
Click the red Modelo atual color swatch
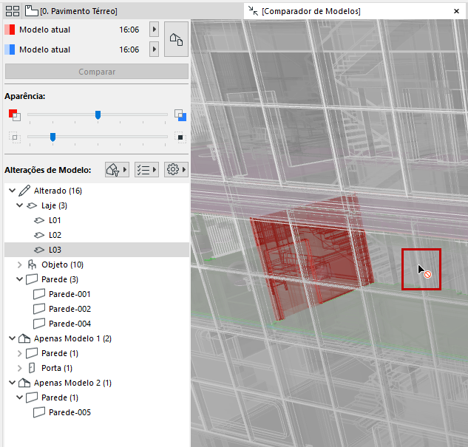(x=10, y=30)
